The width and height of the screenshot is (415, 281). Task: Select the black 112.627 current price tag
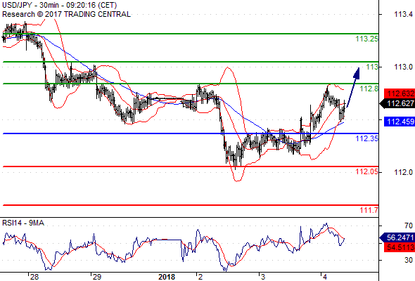(397, 104)
